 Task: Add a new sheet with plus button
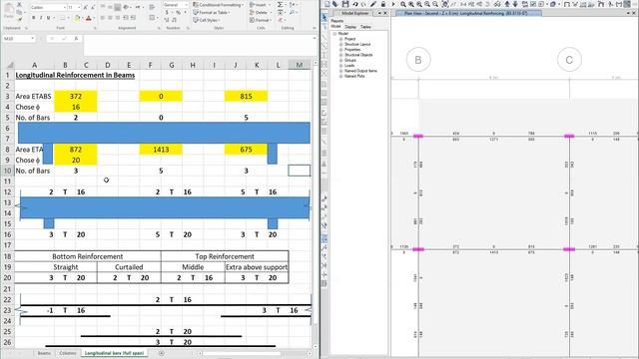(x=162, y=353)
